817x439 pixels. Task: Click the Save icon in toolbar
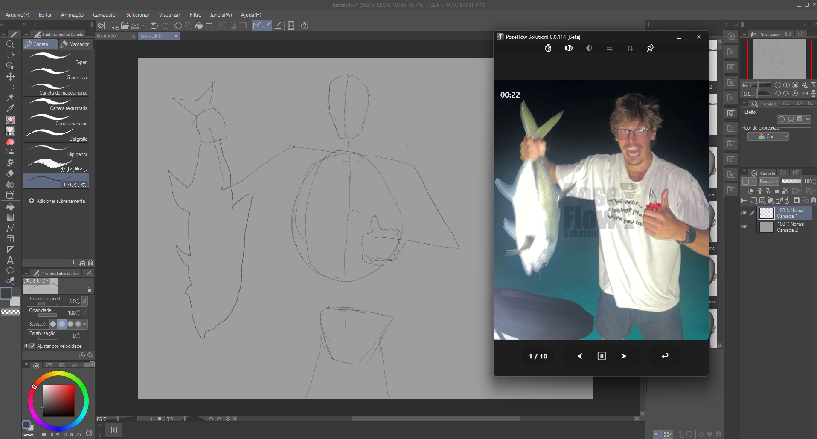click(x=135, y=26)
